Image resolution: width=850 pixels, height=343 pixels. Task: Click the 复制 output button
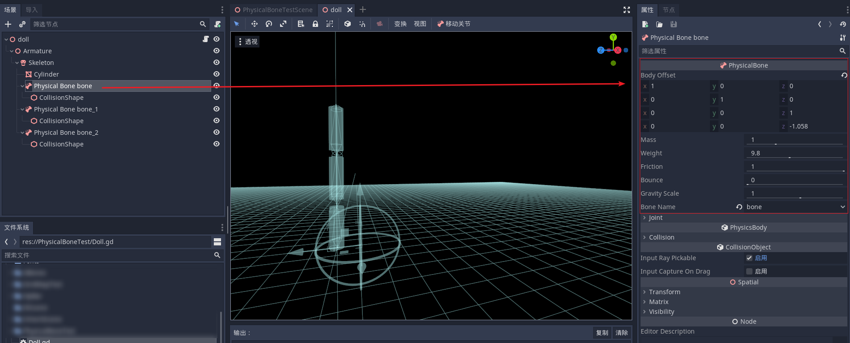(602, 333)
